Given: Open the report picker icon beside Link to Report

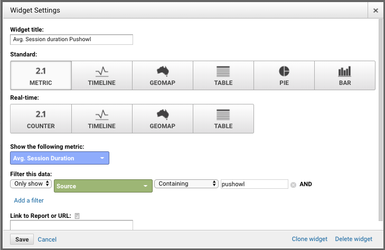Looking at the screenshot, I should click(x=77, y=216).
